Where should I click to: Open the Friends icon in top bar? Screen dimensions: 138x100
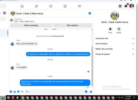[36, 6]
